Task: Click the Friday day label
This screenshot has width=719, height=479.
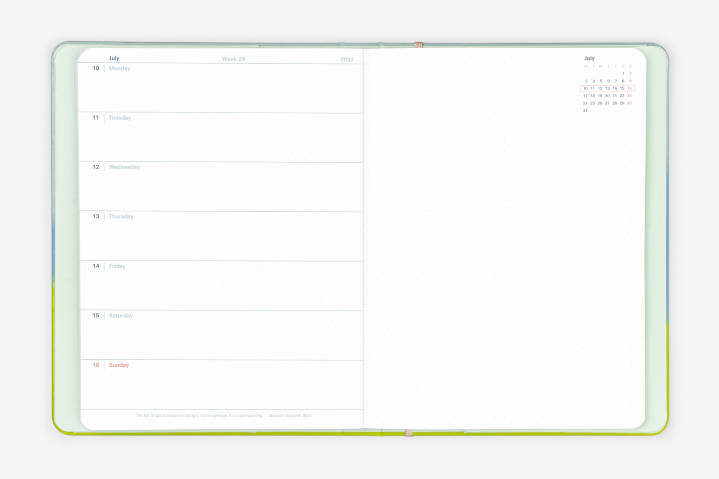Action: [117, 266]
